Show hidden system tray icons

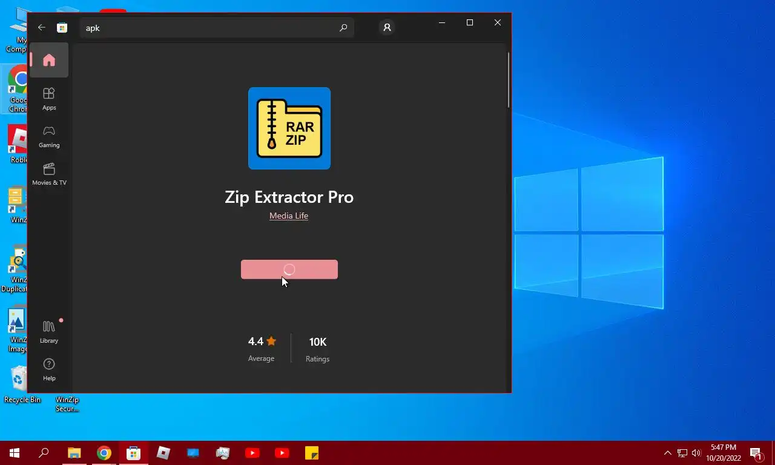[668, 453]
